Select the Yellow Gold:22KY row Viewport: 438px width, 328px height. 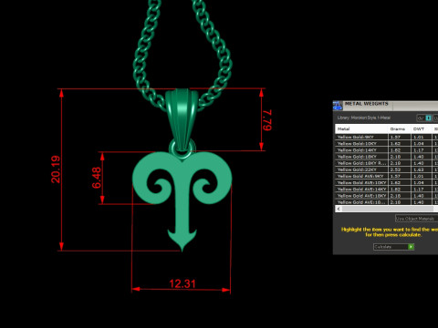tap(386, 169)
